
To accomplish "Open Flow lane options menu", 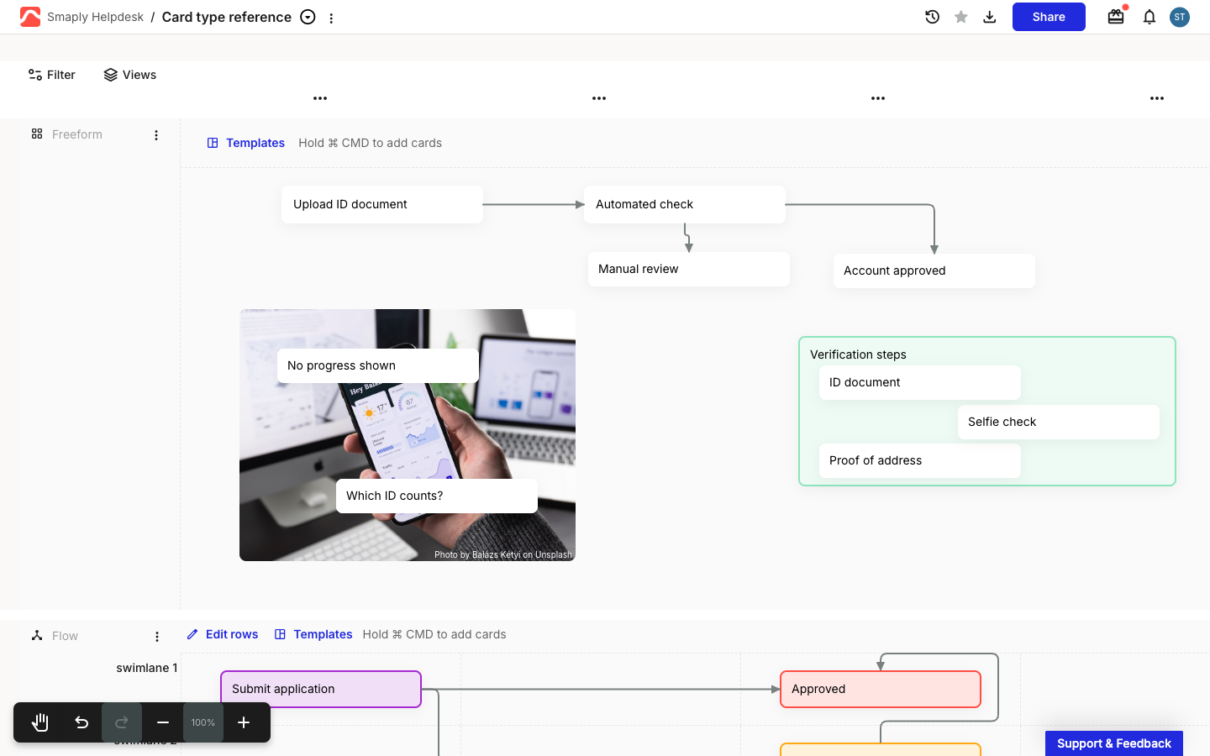I will click(156, 636).
